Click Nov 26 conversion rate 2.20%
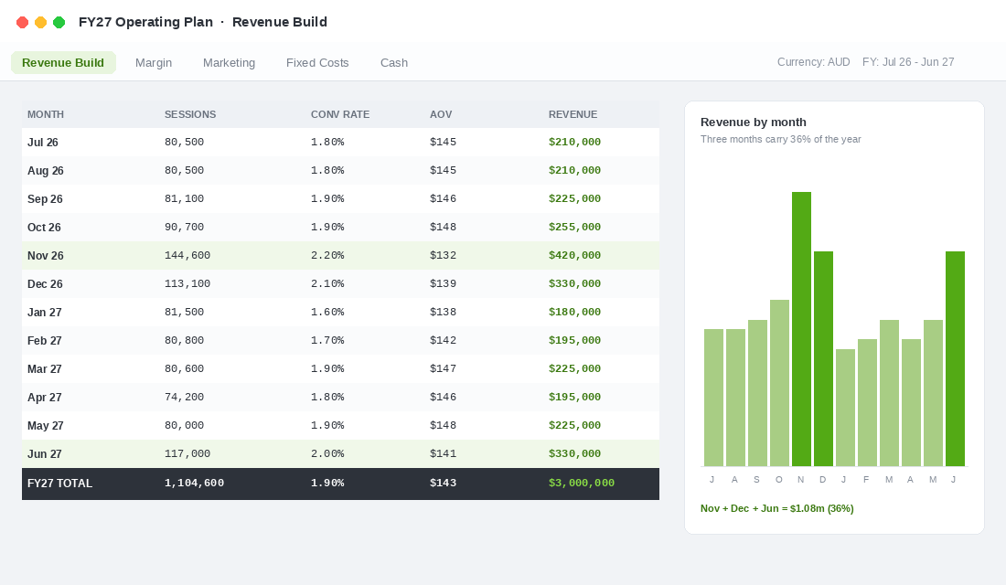This screenshot has width=1006, height=585. pos(327,255)
